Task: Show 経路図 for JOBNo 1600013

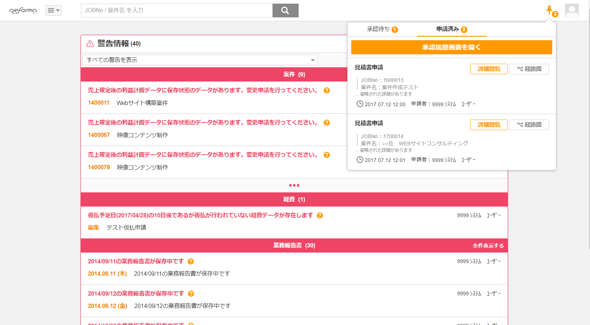Action: [x=529, y=69]
